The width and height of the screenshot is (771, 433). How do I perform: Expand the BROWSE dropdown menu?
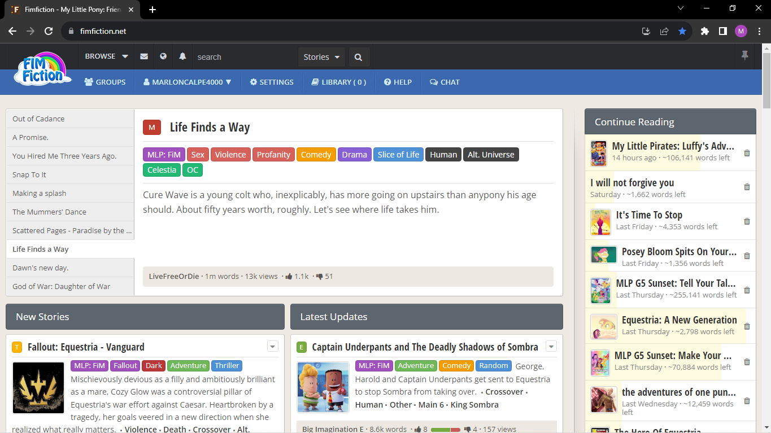tap(107, 56)
